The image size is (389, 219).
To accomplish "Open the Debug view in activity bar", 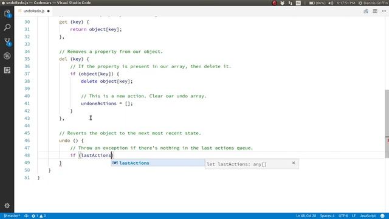I will coord(7,56).
